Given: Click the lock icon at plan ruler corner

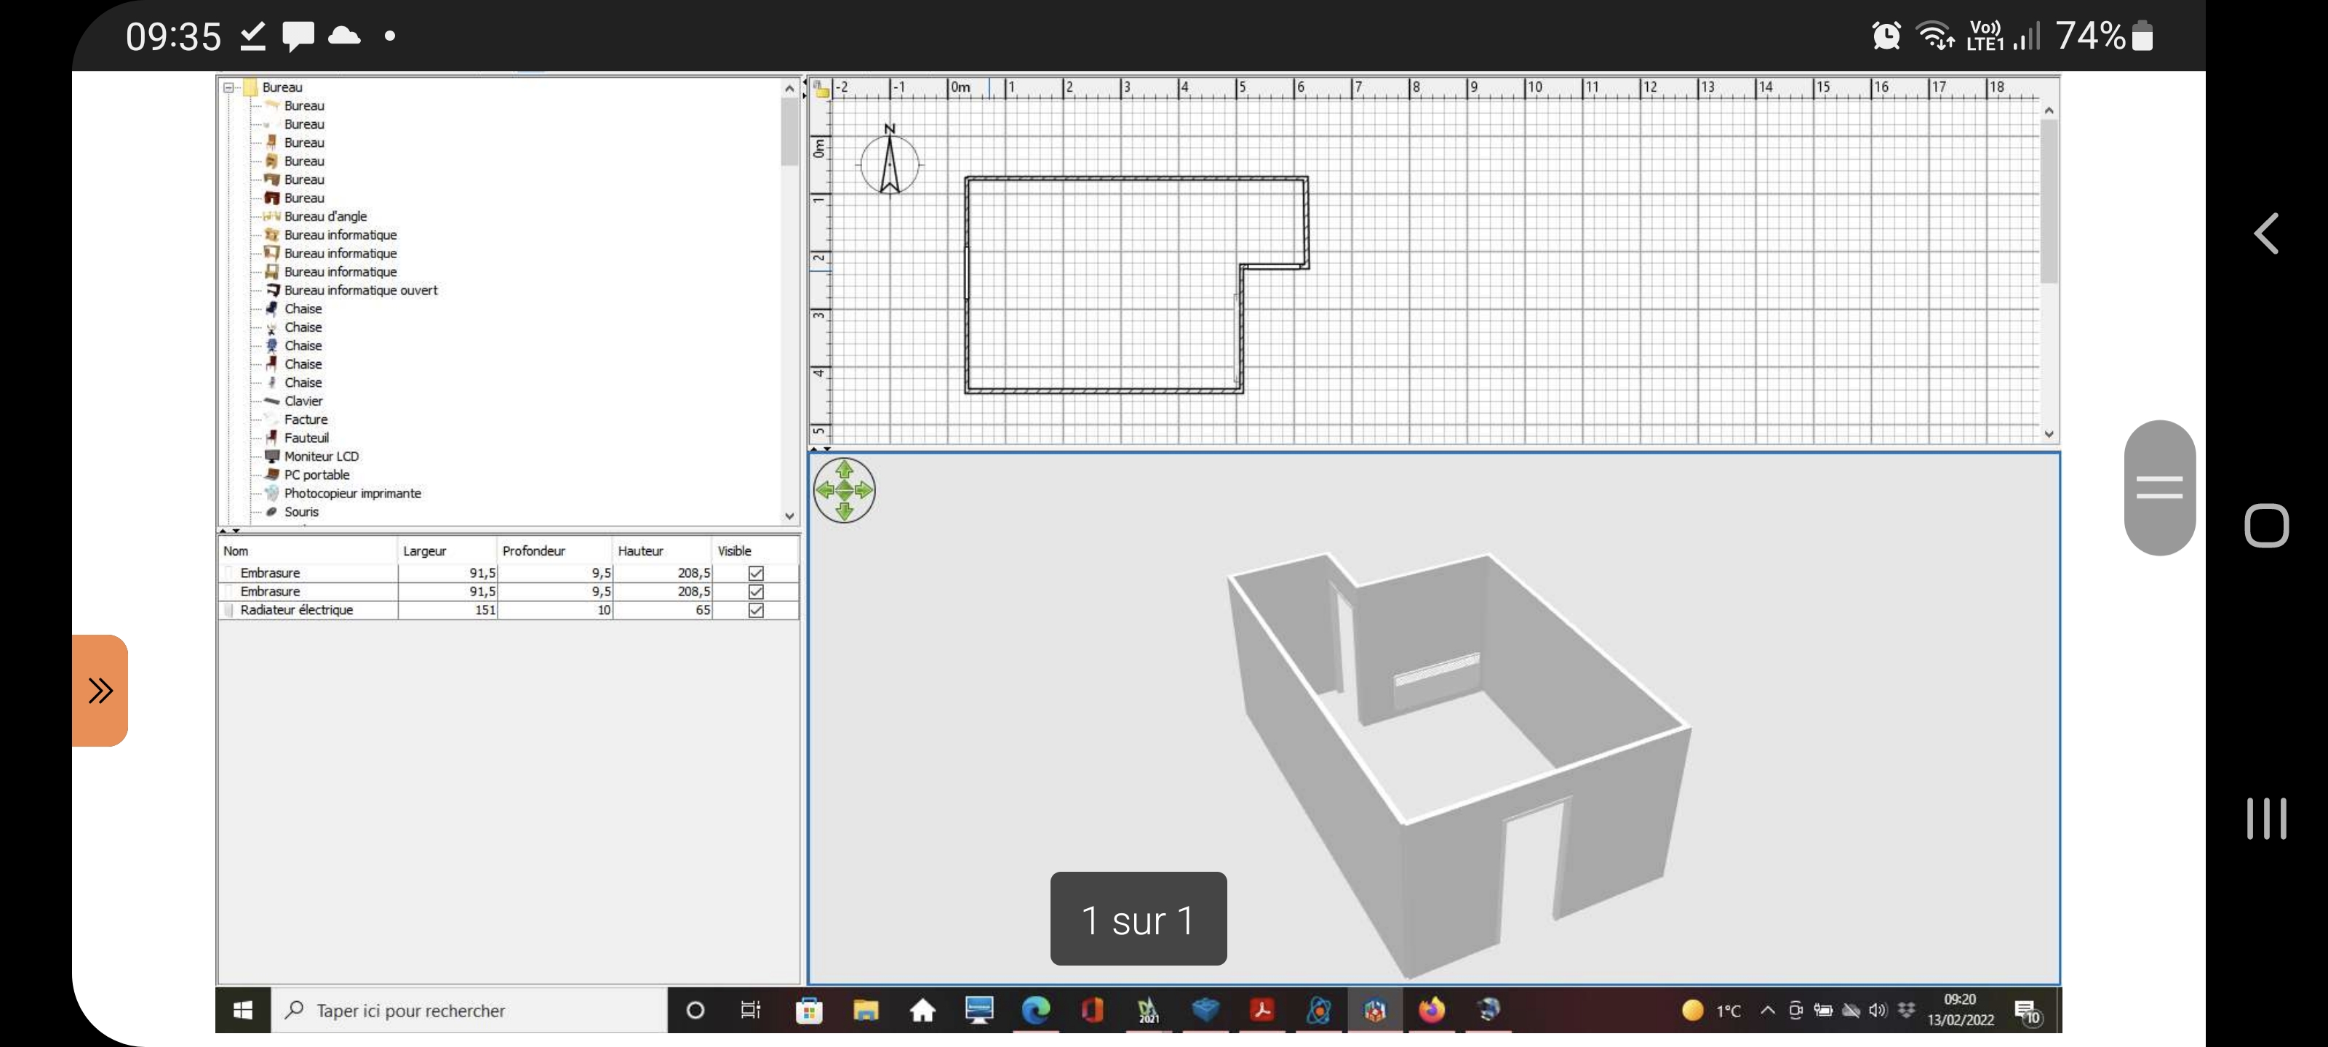Looking at the screenshot, I should tap(821, 89).
